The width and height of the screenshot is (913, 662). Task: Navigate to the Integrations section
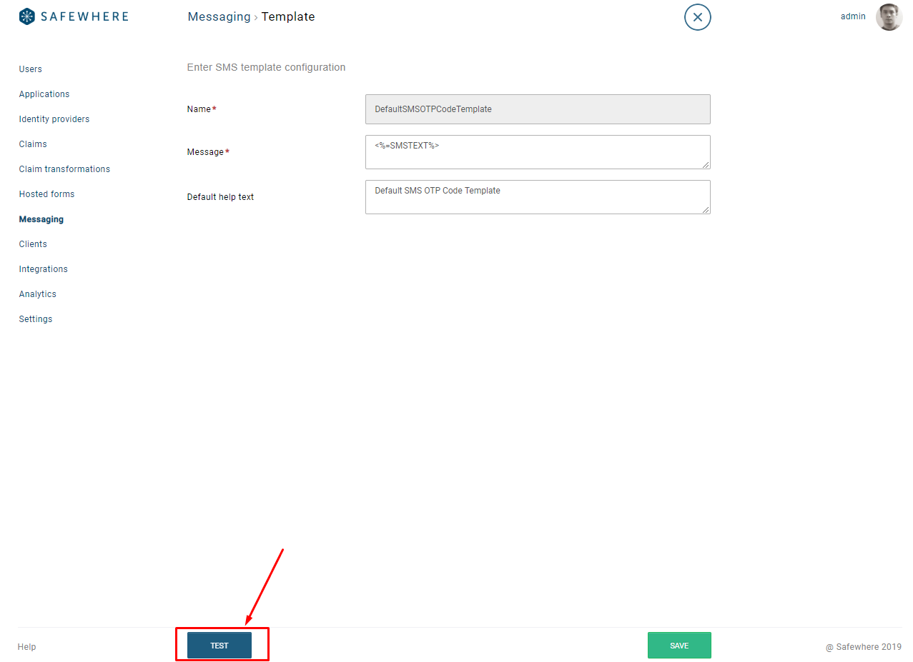point(43,269)
